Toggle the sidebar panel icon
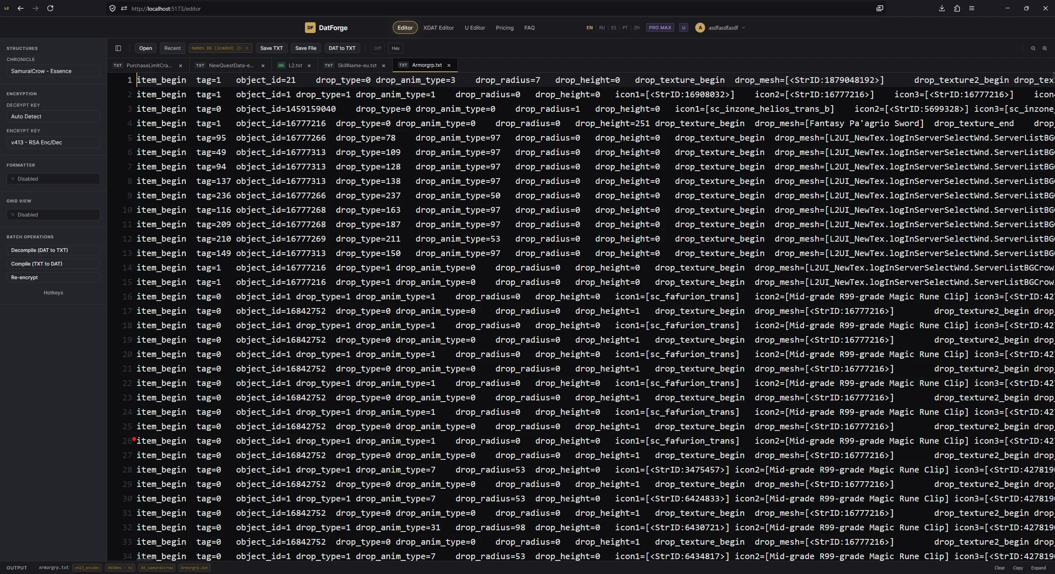The width and height of the screenshot is (1055, 574). 118,48
